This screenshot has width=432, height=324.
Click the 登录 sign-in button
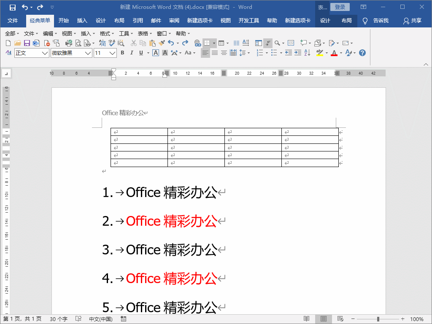(x=340, y=7)
